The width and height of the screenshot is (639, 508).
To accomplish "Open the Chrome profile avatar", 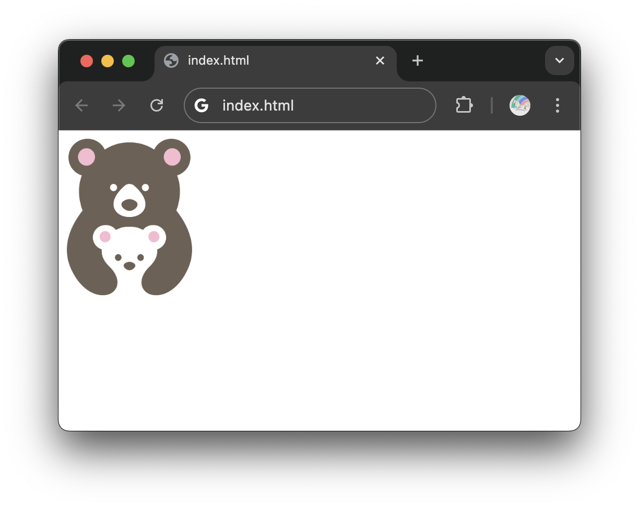I will coord(520,105).
